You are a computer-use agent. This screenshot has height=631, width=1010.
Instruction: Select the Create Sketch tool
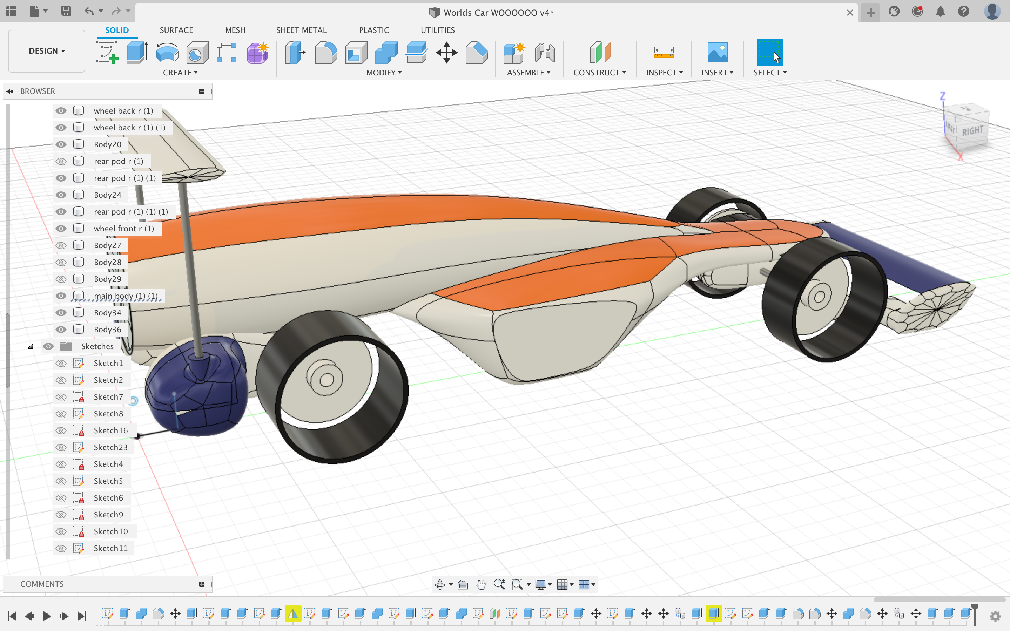coord(107,53)
